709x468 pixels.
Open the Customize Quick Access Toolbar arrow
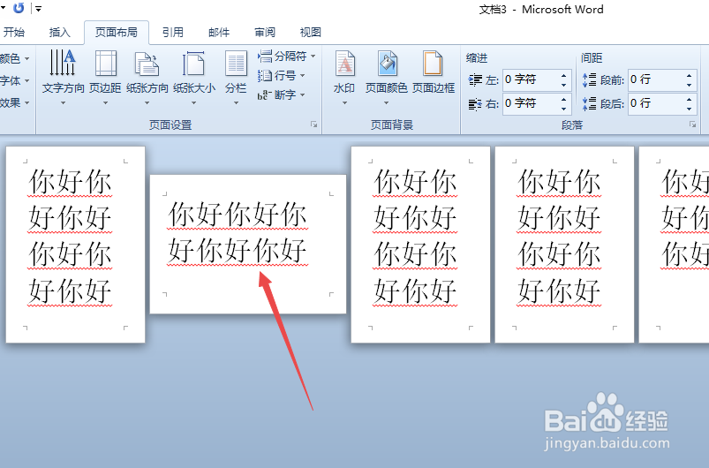39,9
